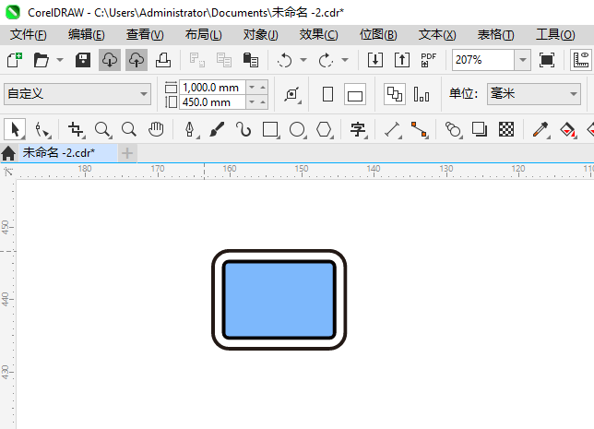Viewport: 594px width, 429px height.
Task: Click the Save floppy disk icon
Action: pyautogui.click(x=83, y=60)
